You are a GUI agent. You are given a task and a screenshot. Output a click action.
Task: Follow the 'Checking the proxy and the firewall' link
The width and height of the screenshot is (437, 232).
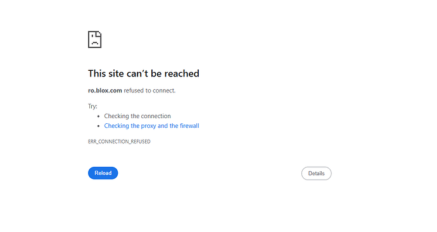point(151,126)
